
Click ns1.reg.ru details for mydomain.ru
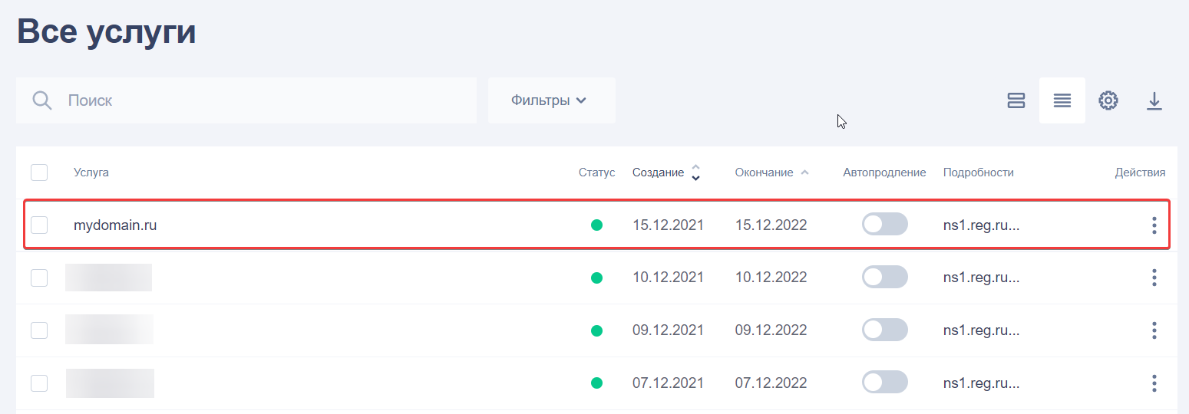(x=982, y=225)
